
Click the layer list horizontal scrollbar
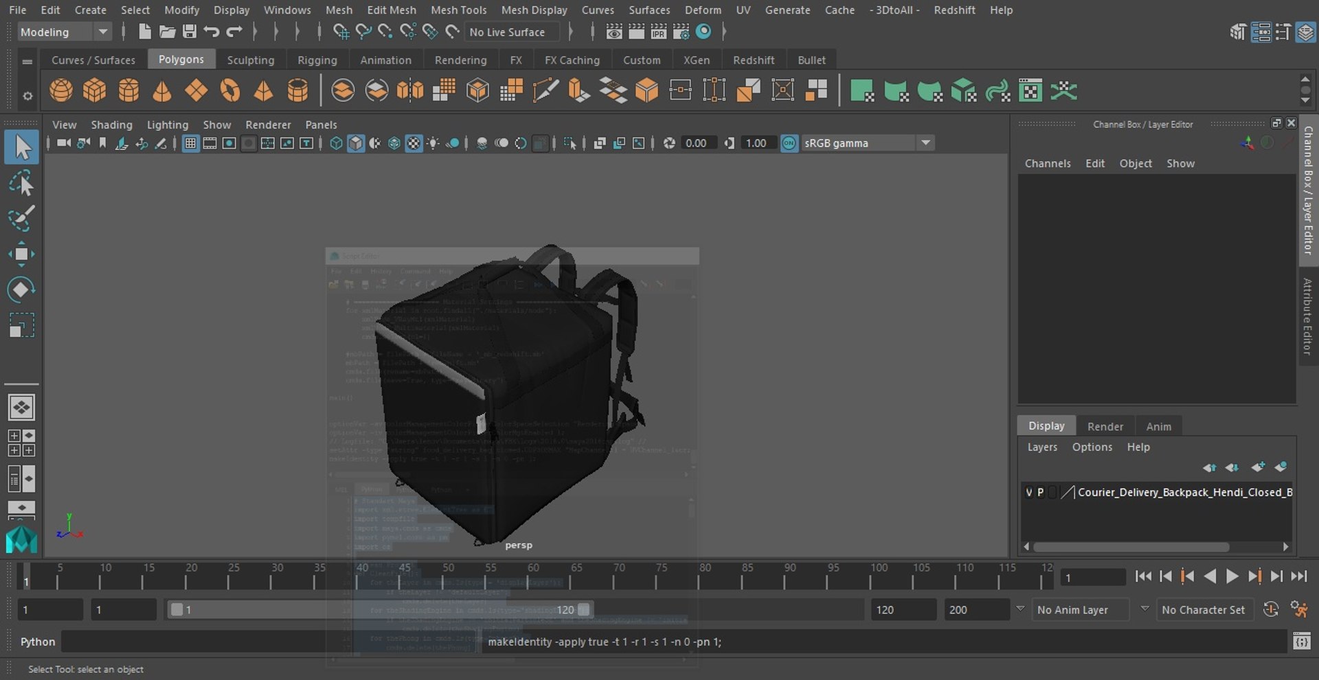tap(1131, 547)
